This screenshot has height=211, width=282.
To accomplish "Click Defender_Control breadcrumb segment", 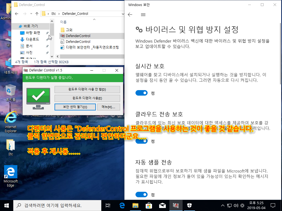I will (x=75, y=14).
